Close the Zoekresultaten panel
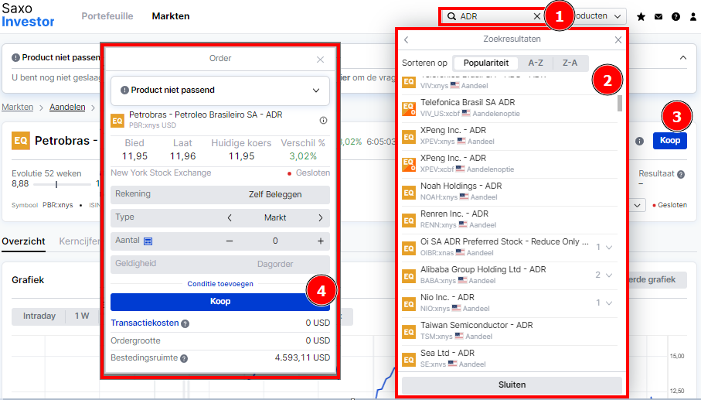701x400 pixels. (x=618, y=39)
